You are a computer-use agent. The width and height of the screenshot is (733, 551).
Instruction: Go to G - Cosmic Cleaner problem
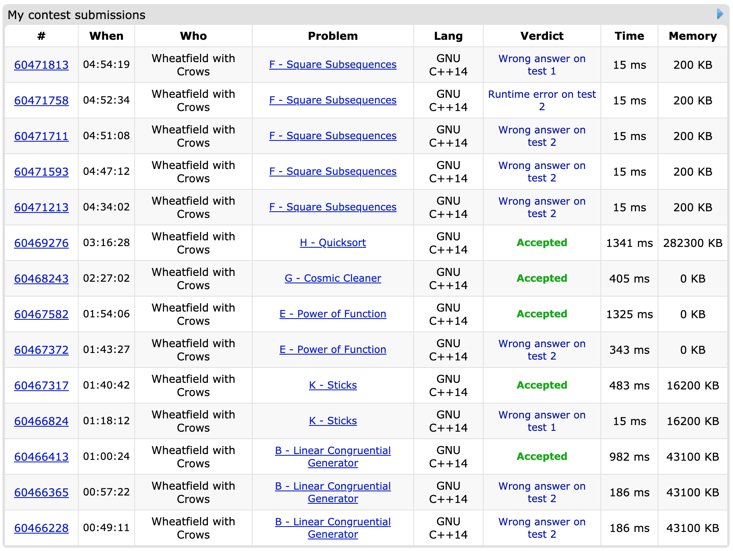coord(333,278)
